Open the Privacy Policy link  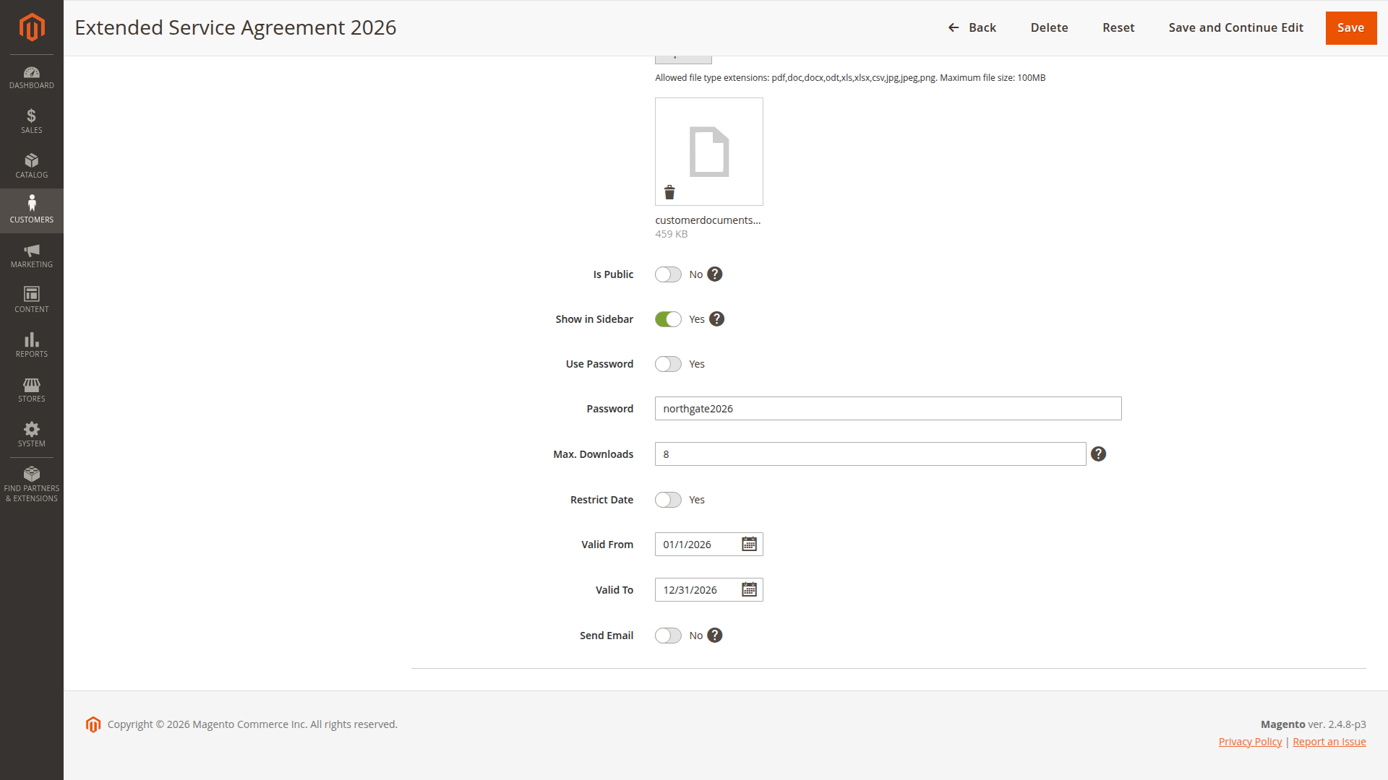click(1250, 742)
